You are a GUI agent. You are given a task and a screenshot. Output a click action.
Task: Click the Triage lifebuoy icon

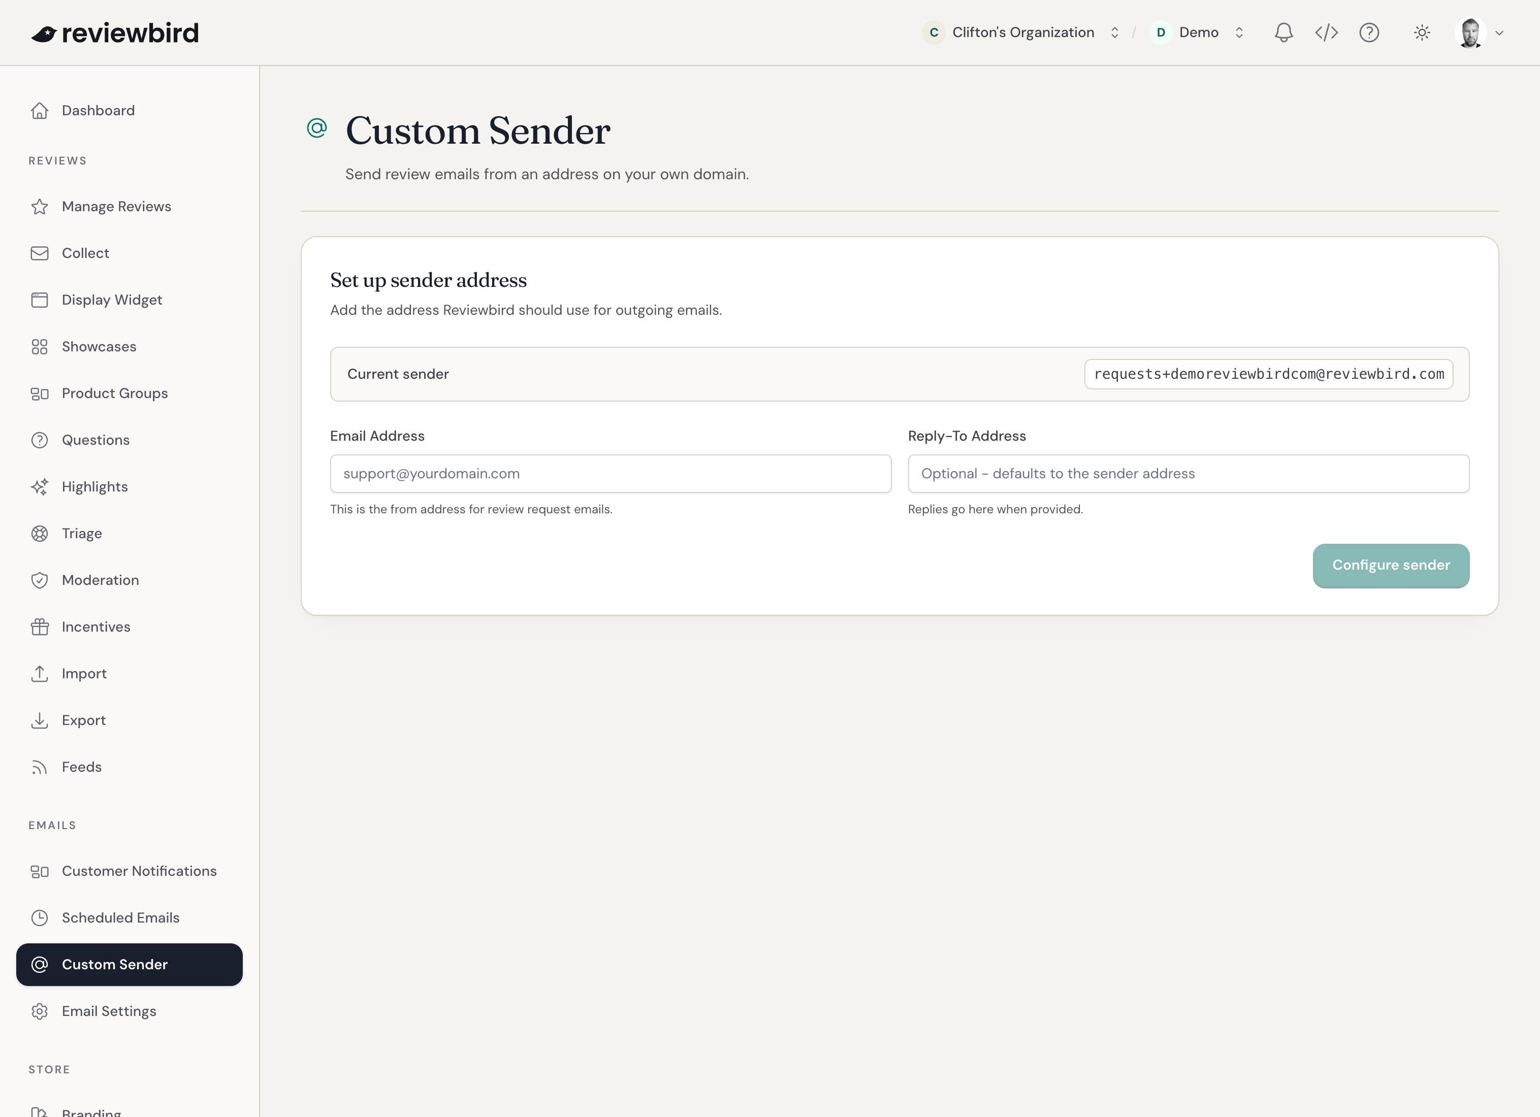(40, 534)
